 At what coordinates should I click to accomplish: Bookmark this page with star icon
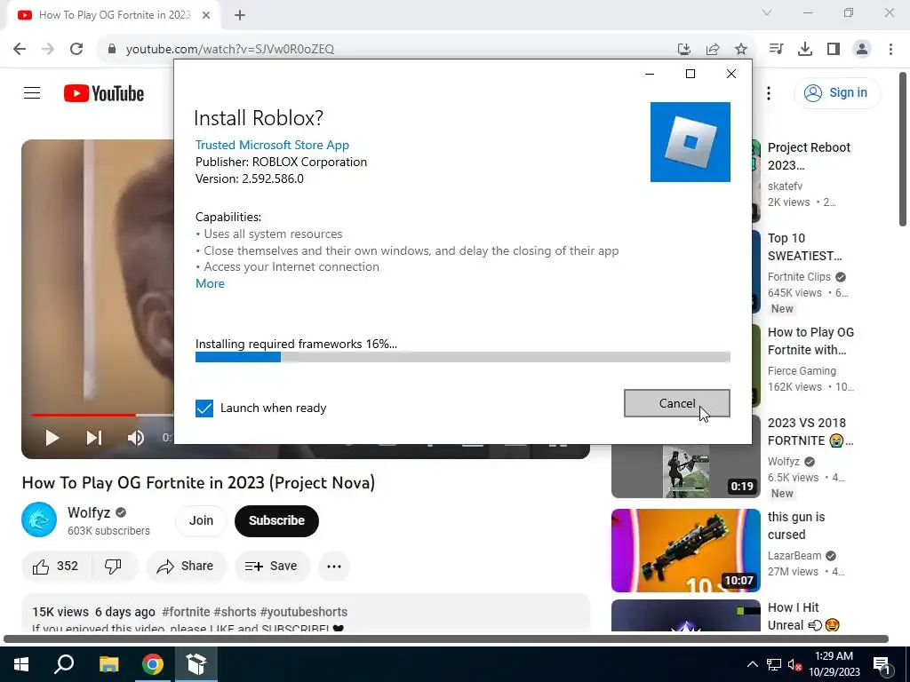741,50
